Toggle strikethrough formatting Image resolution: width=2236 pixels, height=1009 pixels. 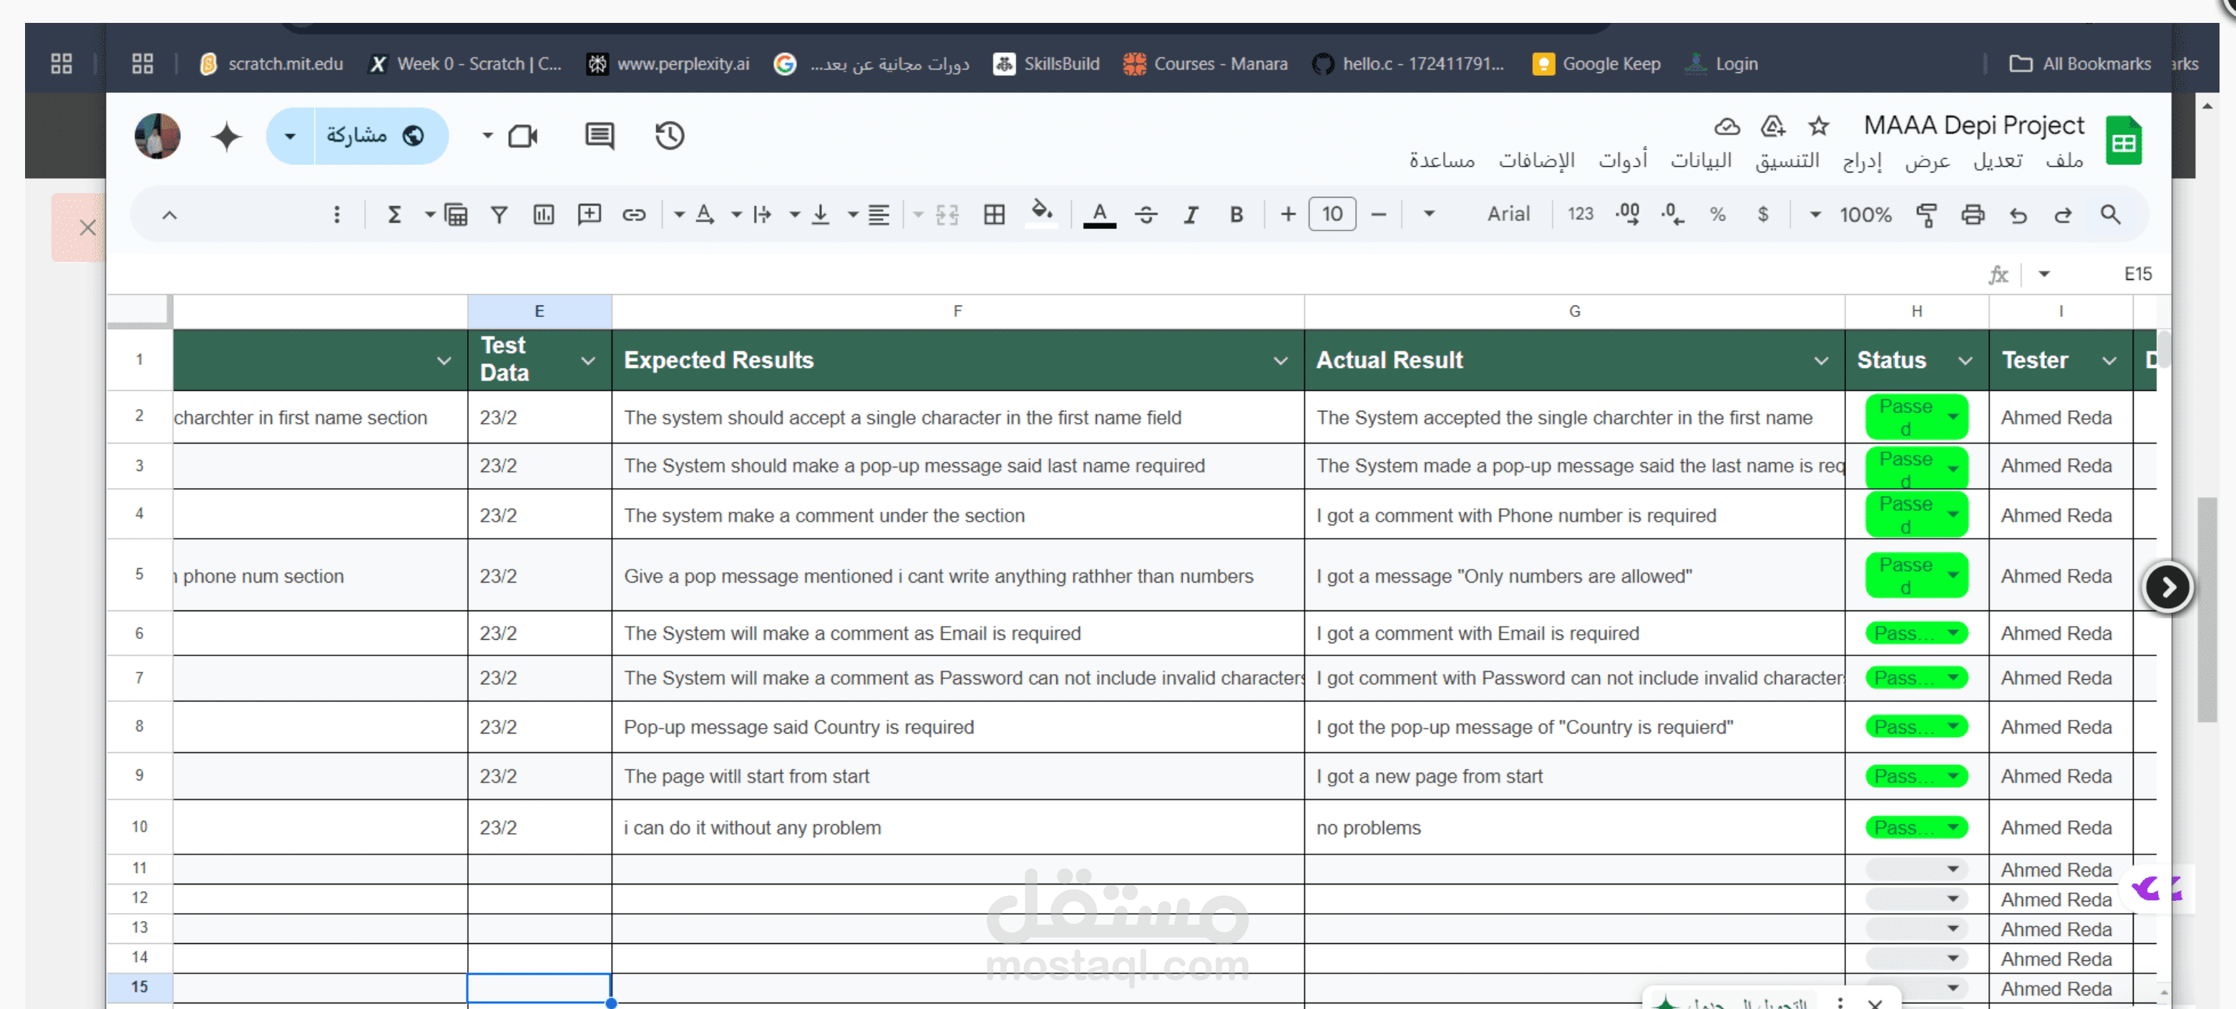(1146, 215)
